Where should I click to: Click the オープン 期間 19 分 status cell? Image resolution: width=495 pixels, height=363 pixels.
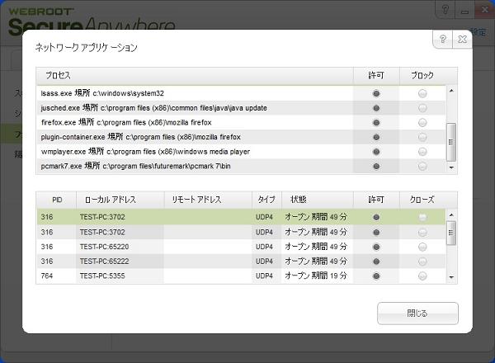coord(316,276)
